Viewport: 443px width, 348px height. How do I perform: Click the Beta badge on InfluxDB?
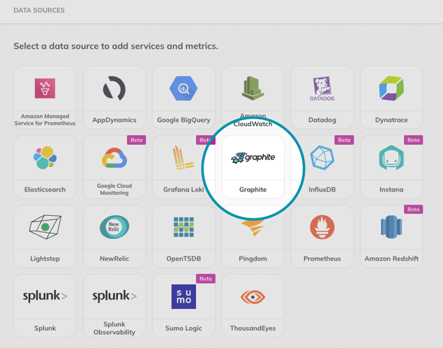pos(344,140)
